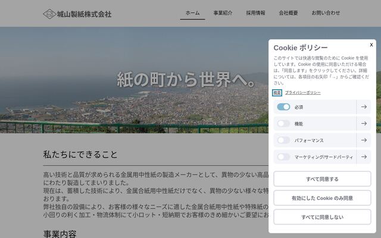Viewport: 381px width, 238px height.
Task: Select the パフォーマンス label text
Action: click(x=309, y=140)
